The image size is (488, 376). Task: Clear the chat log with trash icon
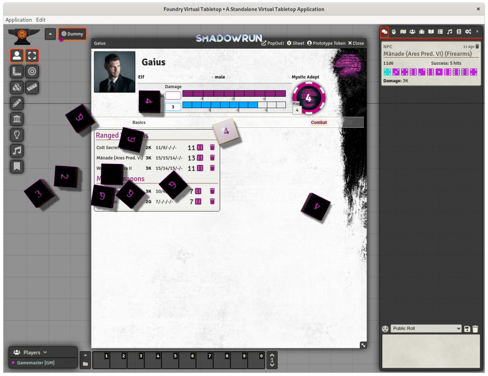pos(475,329)
